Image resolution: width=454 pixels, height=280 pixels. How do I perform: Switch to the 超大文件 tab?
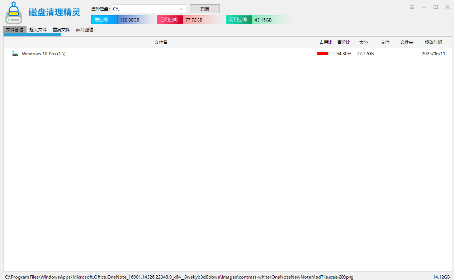(38, 30)
